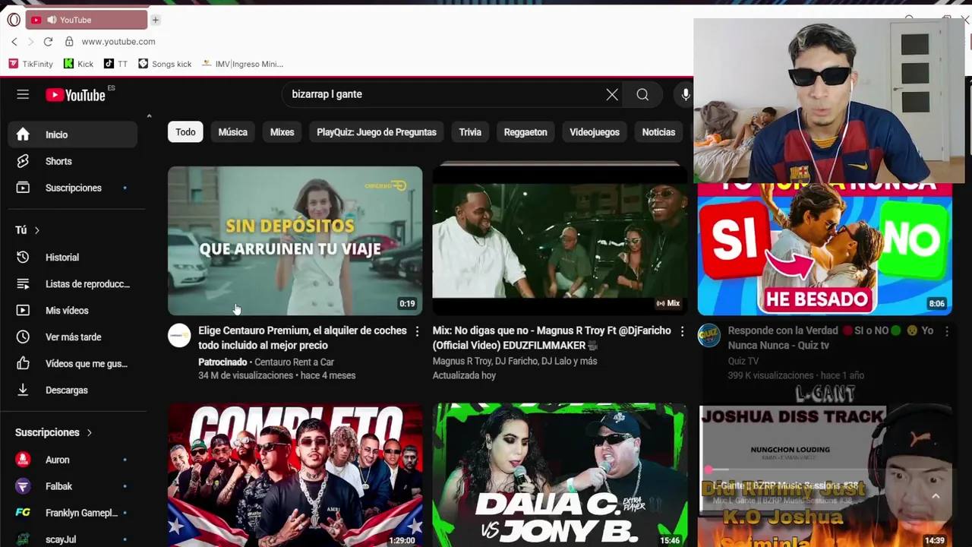Open Historial in sidebar
Screen dimensions: 972x547
[73, 258]
